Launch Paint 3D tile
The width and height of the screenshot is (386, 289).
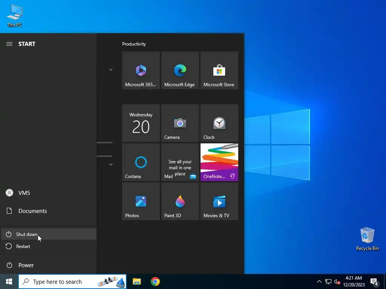(180, 201)
